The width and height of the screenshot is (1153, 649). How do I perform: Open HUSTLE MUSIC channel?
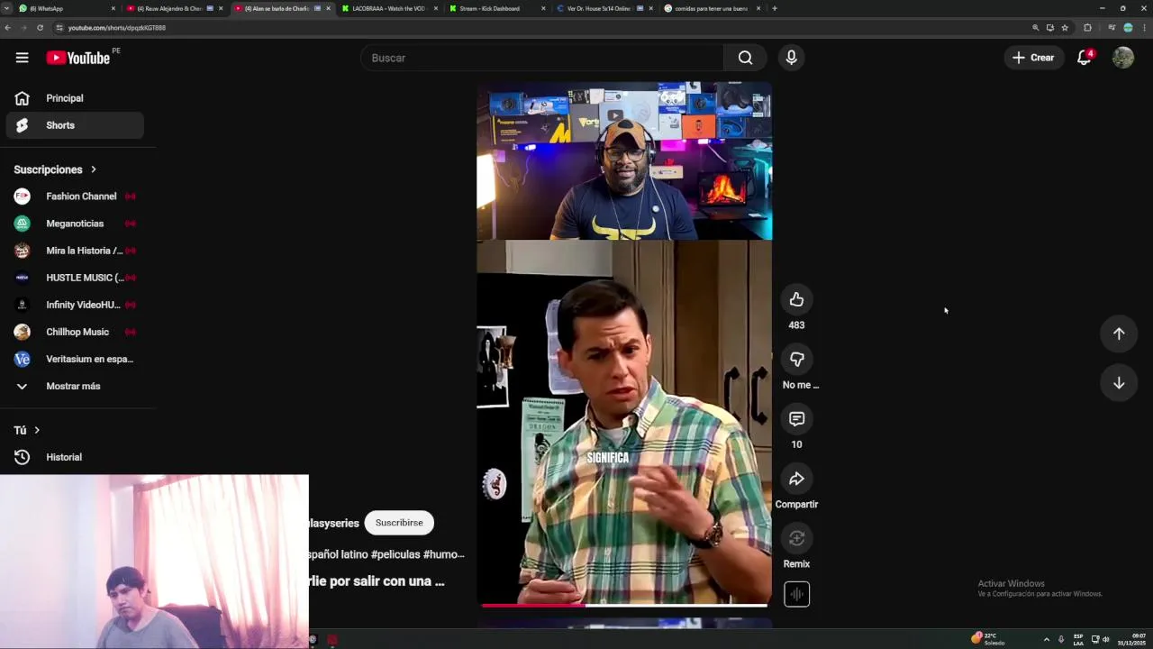click(x=75, y=278)
